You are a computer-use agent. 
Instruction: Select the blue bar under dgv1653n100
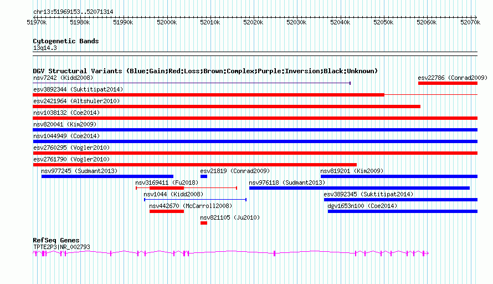click(403, 211)
